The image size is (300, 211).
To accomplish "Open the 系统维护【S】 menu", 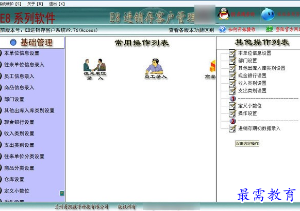I will pyautogui.click(x=11, y=4).
